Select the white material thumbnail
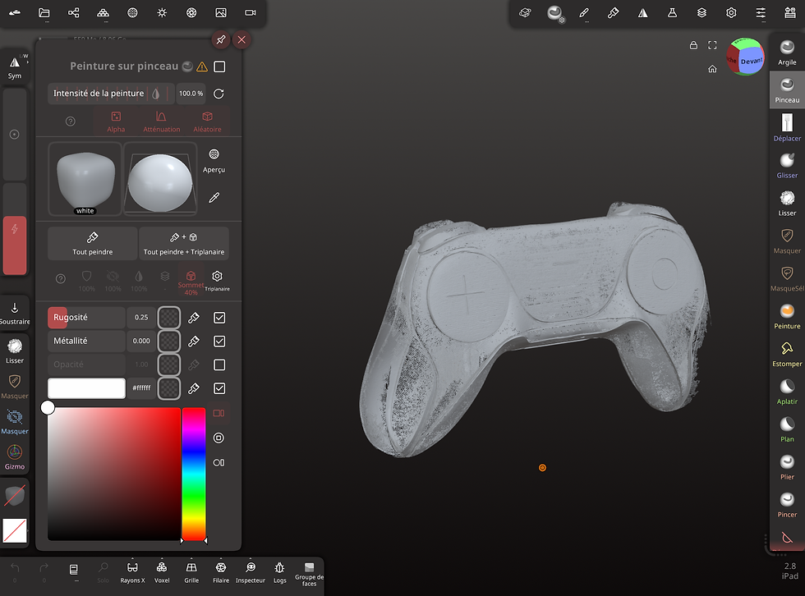Image resolution: width=805 pixels, height=596 pixels. point(85,179)
